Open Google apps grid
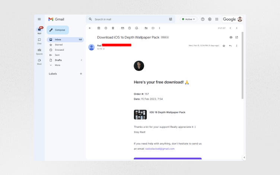This screenshot has width=280, height=175. click(217, 19)
